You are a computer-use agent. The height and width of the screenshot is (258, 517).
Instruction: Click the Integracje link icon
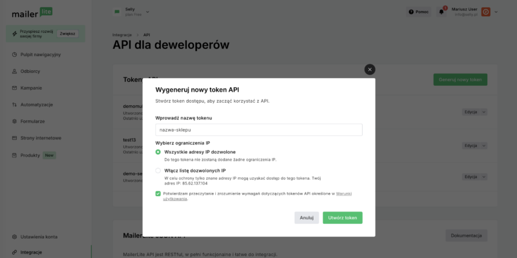tap(14, 252)
